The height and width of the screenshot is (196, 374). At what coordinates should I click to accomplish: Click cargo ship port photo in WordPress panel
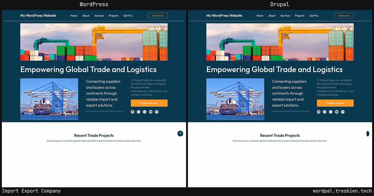[x=49, y=99]
